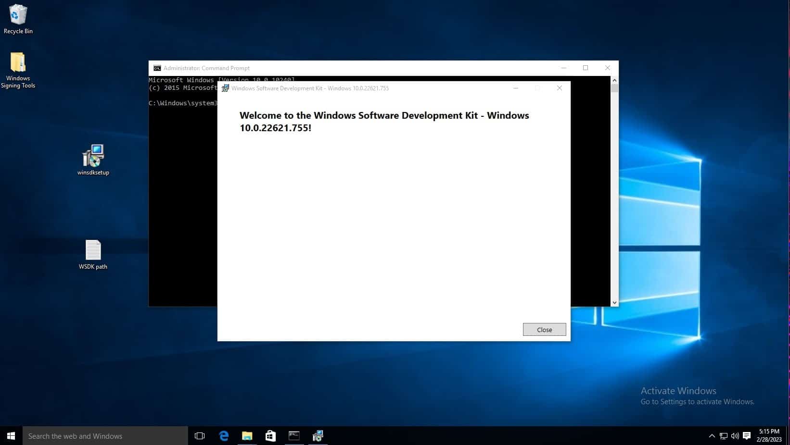
Task: Click the Search the web and Windows box
Action: (105, 436)
